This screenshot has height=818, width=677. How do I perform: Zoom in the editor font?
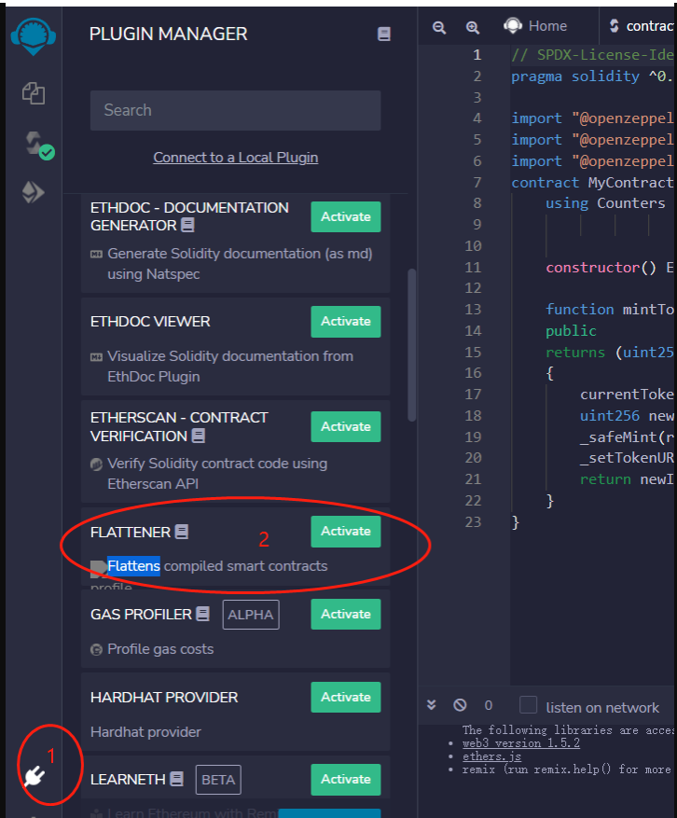(x=473, y=27)
